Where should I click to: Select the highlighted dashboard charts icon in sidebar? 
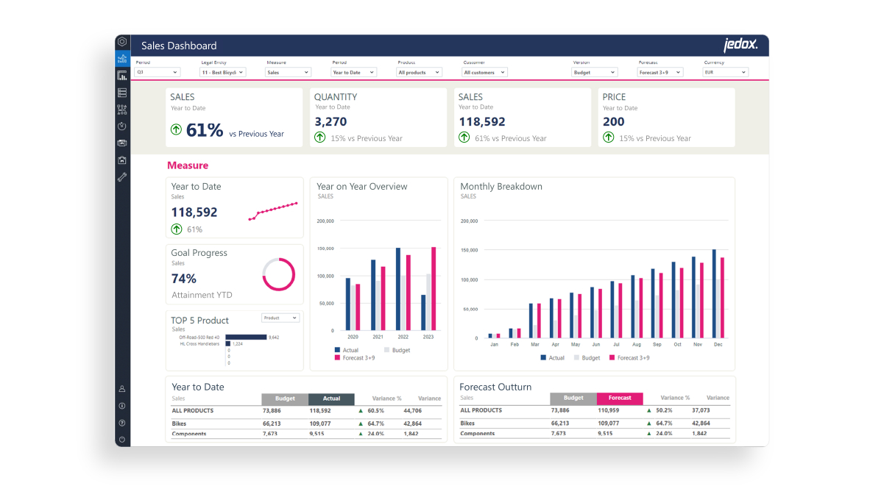[x=122, y=57]
